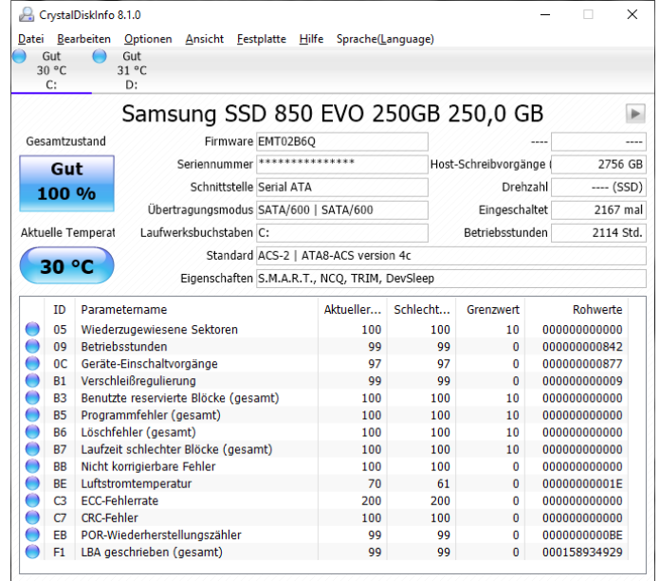Click the Schlecht... column header
The image size is (660, 581).
click(422, 310)
